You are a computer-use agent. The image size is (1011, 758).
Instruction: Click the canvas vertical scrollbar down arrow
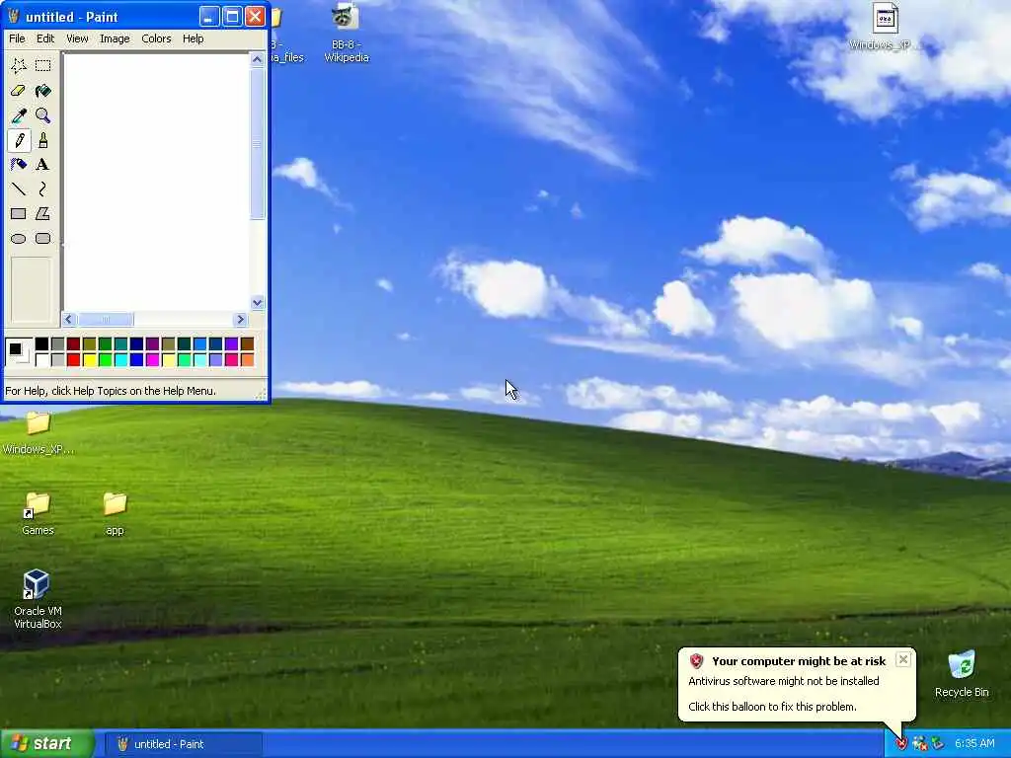click(x=258, y=303)
